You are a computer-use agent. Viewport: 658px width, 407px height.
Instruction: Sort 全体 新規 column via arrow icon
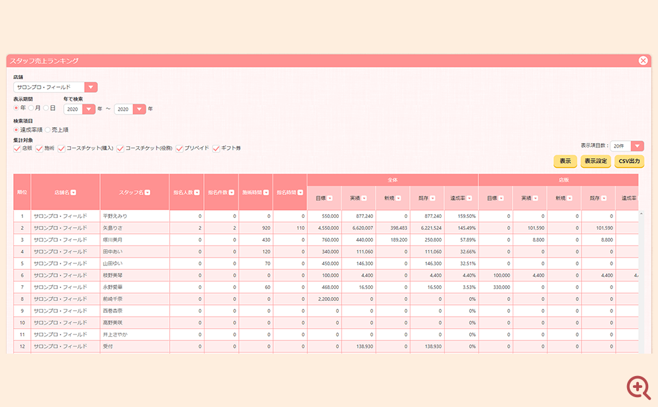point(398,198)
